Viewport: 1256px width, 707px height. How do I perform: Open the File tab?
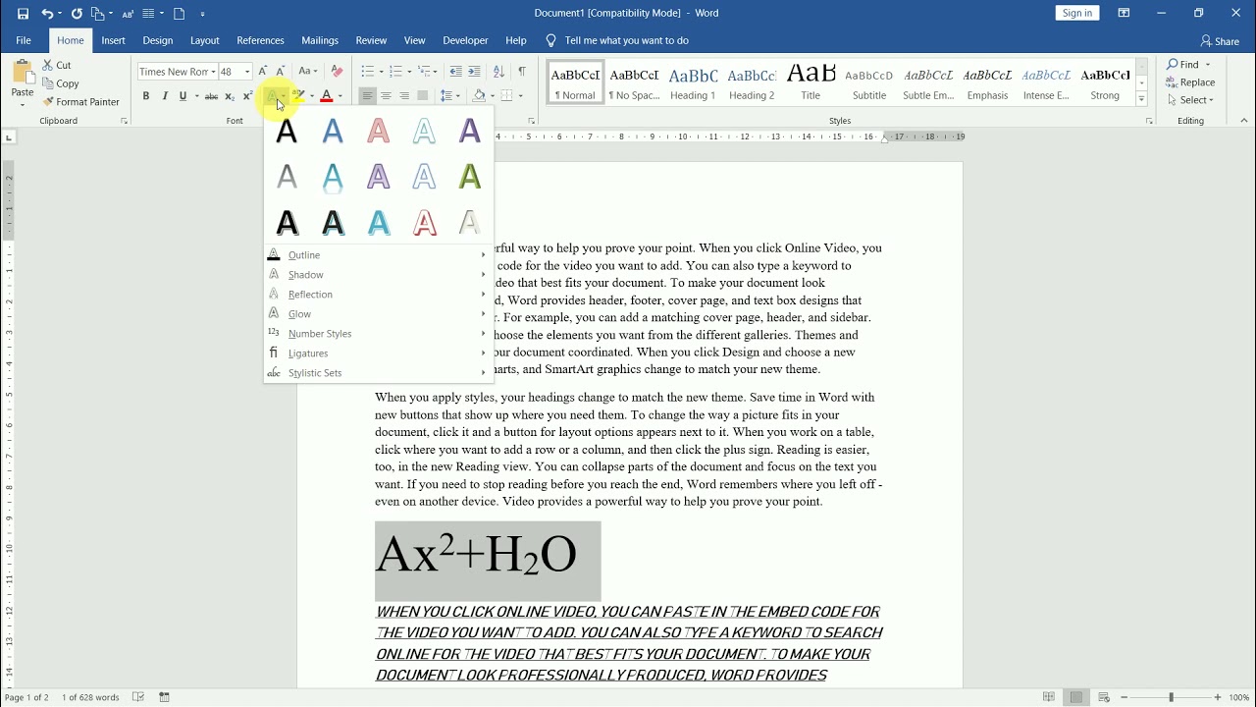point(24,40)
